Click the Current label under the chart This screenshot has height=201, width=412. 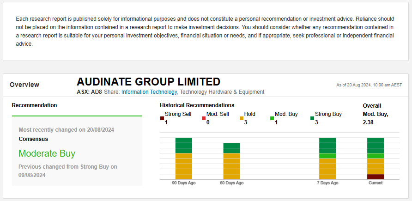pos(376,183)
